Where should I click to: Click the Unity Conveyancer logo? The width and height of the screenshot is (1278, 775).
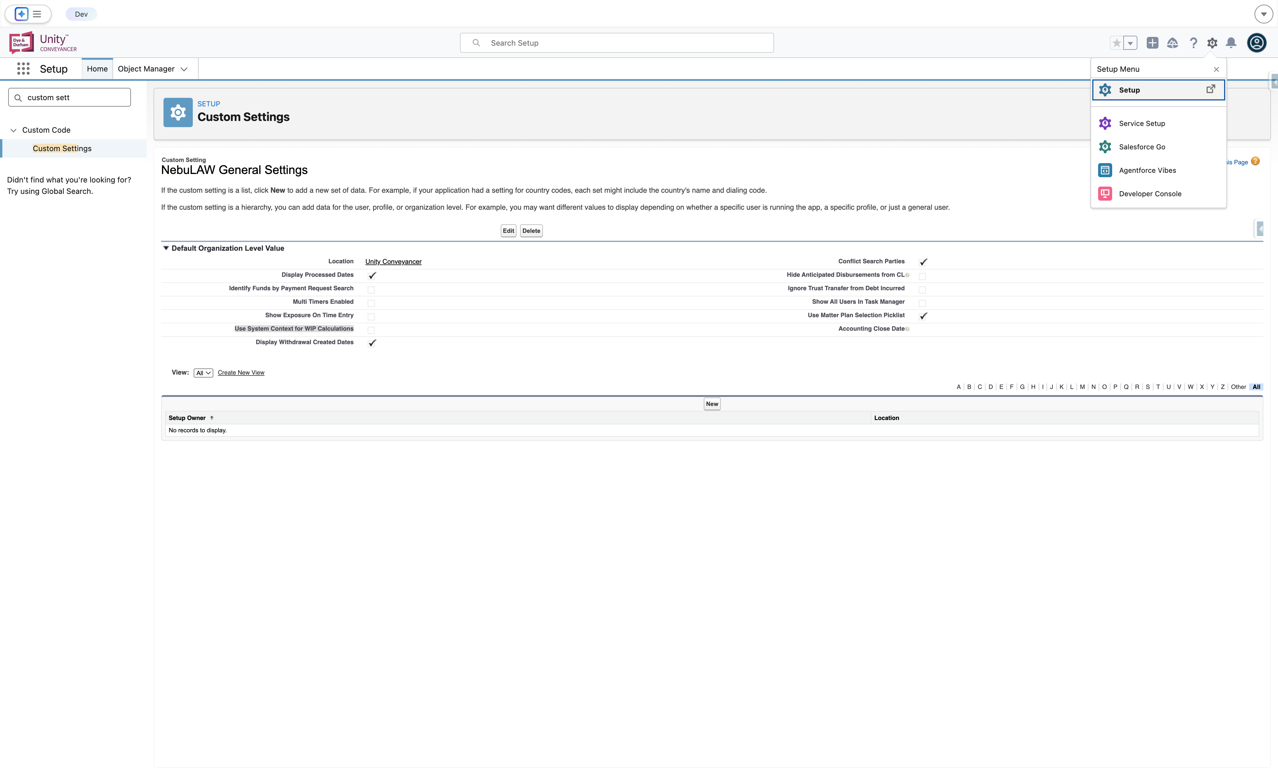click(x=43, y=42)
